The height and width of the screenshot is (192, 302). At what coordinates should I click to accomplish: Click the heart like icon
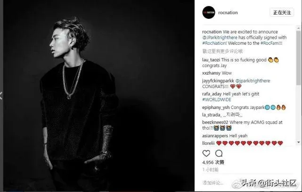point(206,153)
